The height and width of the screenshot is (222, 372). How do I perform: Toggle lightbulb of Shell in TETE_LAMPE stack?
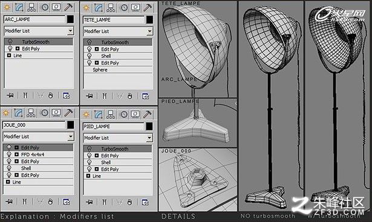[x=89, y=56]
